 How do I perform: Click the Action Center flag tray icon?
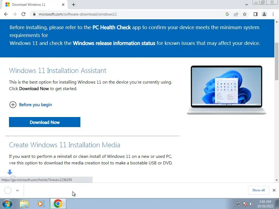coord(245,204)
